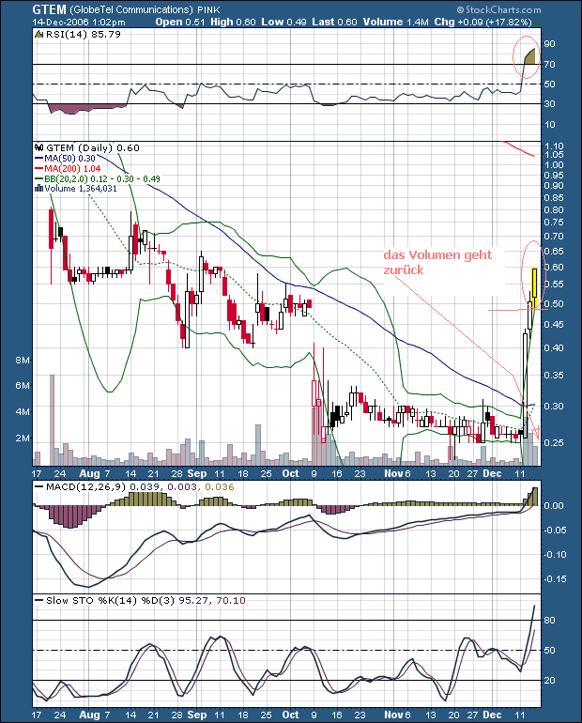The image size is (582, 723).
Task: Click the red MA(200) line swatch
Action: click(x=39, y=169)
